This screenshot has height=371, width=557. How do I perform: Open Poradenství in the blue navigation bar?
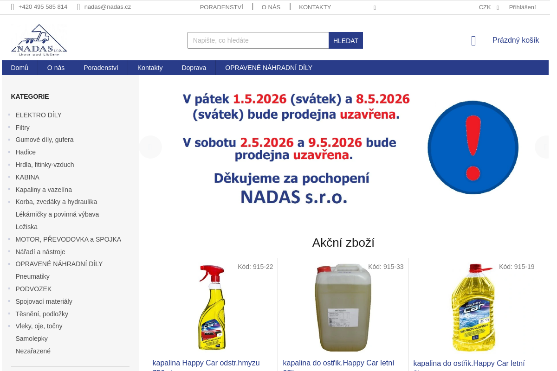(x=101, y=68)
